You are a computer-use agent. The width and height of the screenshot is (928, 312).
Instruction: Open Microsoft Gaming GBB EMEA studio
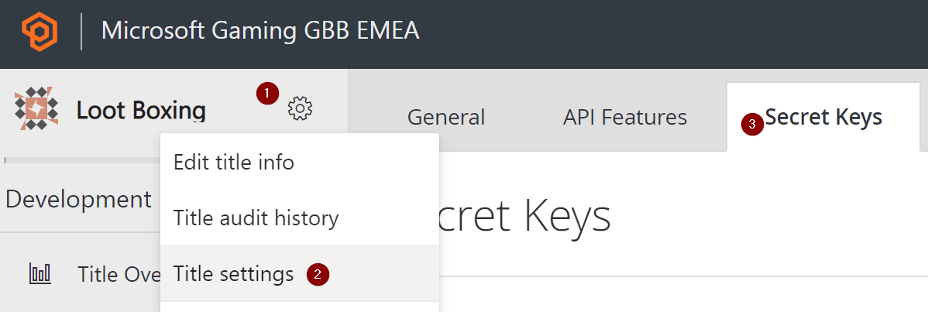[x=260, y=30]
